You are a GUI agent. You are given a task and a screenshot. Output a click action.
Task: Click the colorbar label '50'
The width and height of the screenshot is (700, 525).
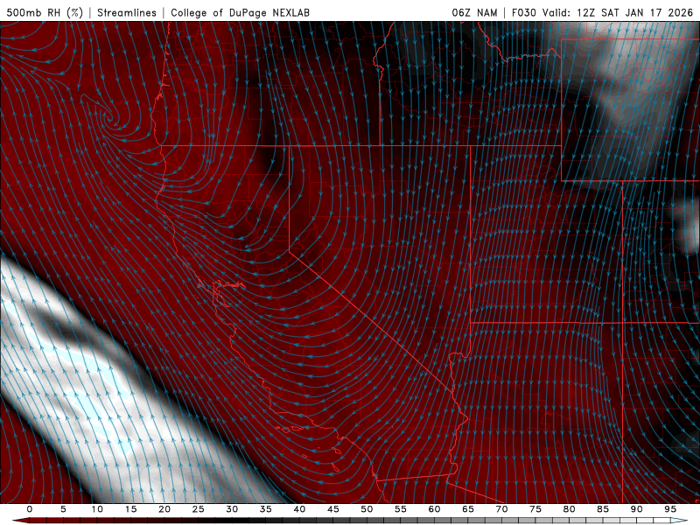pos(367,509)
